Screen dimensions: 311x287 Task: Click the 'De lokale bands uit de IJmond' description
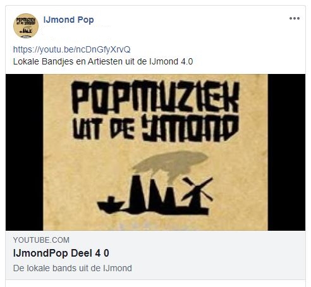(x=73, y=268)
